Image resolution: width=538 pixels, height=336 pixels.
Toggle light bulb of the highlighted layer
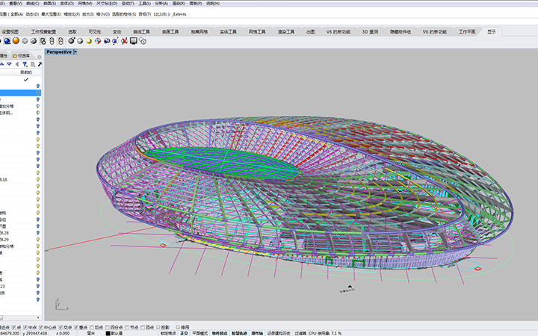(x=38, y=94)
